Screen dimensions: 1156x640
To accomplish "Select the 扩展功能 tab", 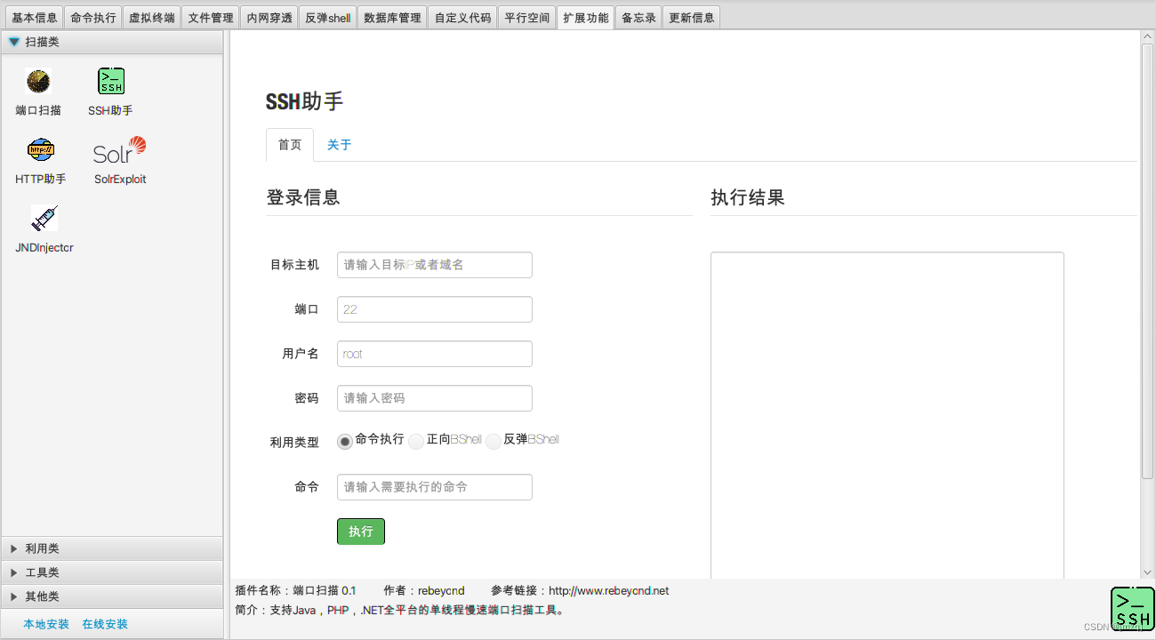I will 586,18.
